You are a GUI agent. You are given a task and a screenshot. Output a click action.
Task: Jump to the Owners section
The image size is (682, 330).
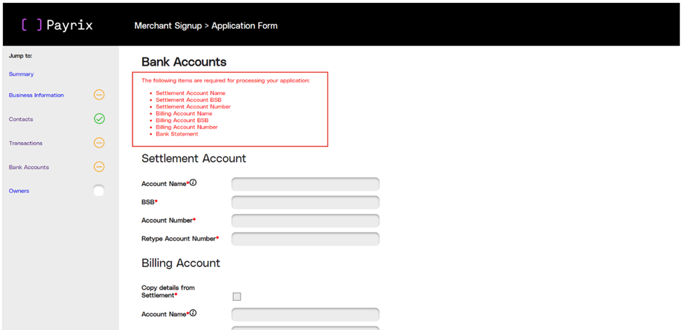[19, 191]
